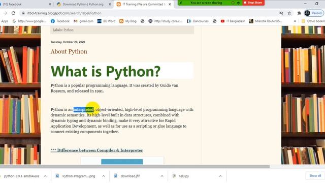Open the Google bookmark

coord(29,21)
